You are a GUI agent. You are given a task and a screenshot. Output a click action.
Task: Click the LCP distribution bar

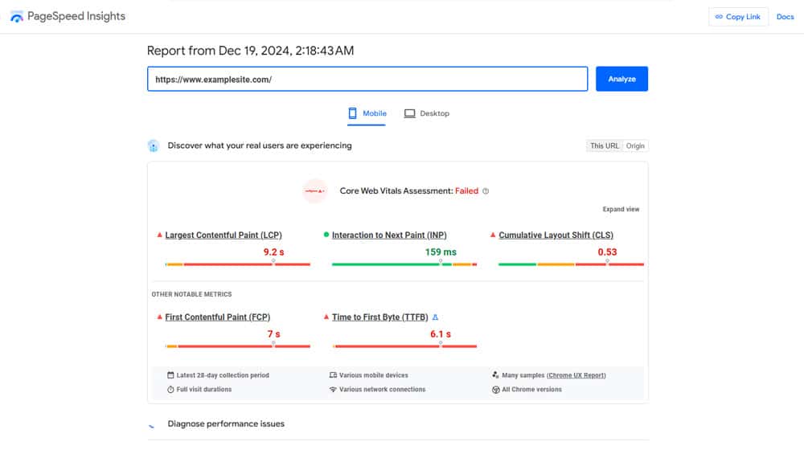point(237,264)
